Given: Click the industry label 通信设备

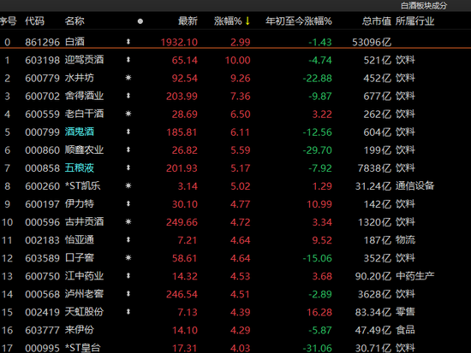Looking at the screenshot, I should 414,185.
